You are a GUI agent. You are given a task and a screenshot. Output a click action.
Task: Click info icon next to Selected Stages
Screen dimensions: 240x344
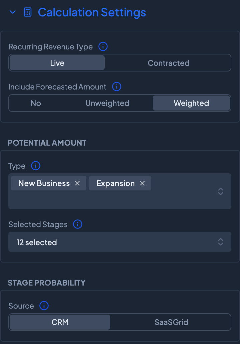pyautogui.click(x=78, y=224)
